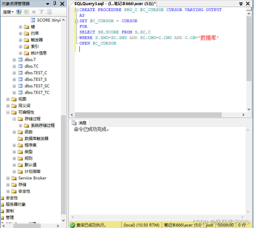This screenshot has width=254, height=228.
Task: Click the dbo.TC table icon
Action: point(20,66)
